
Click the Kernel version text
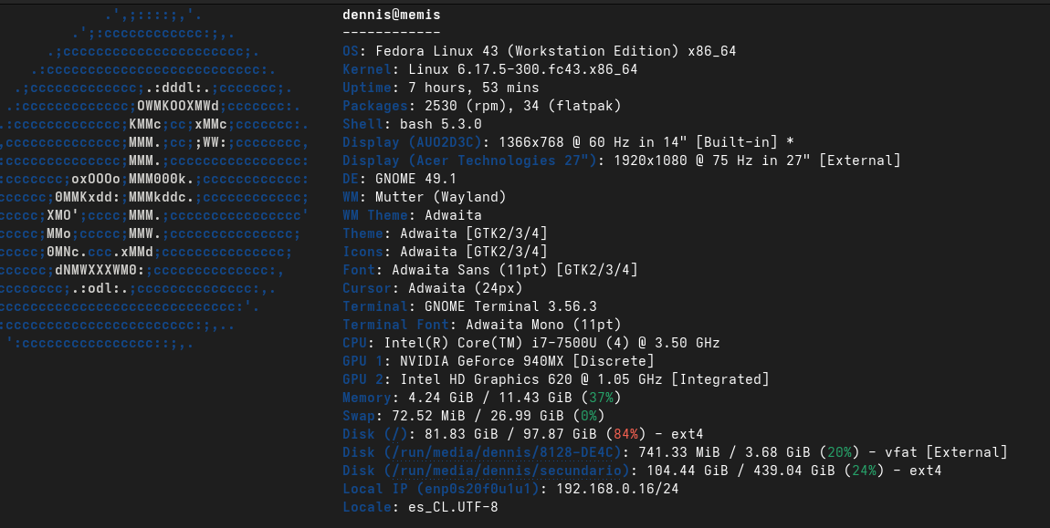pos(522,69)
